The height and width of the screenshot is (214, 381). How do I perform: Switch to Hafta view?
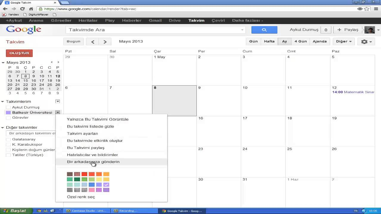(x=269, y=42)
